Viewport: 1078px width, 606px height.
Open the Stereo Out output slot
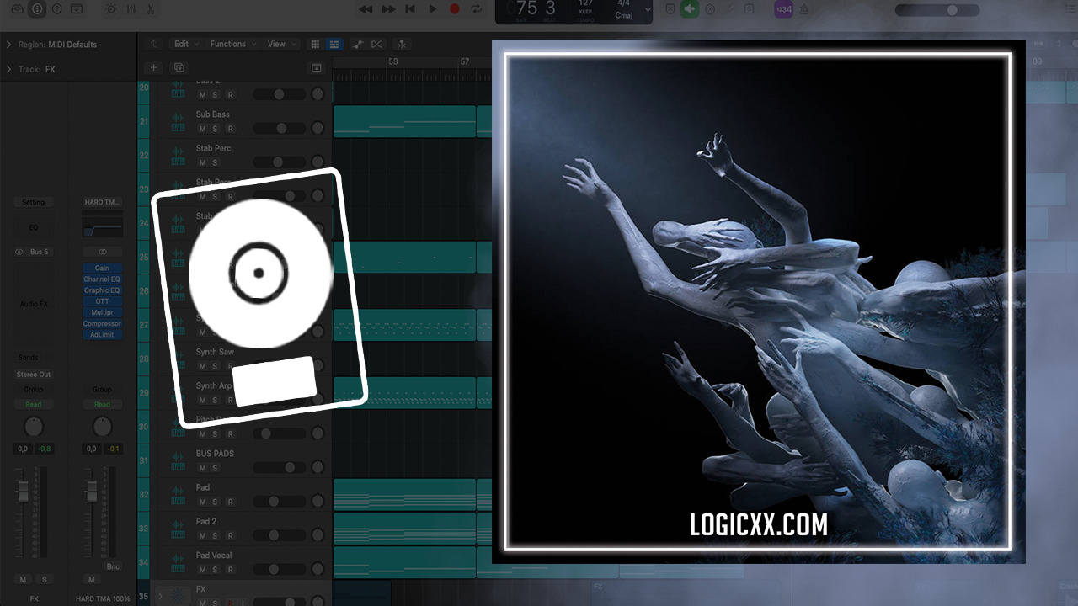tap(34, 375)
